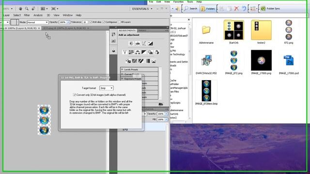This screenshot has width=310, height=174.
Task: Enable the All Layers checkbox
Action: (119, 22)
